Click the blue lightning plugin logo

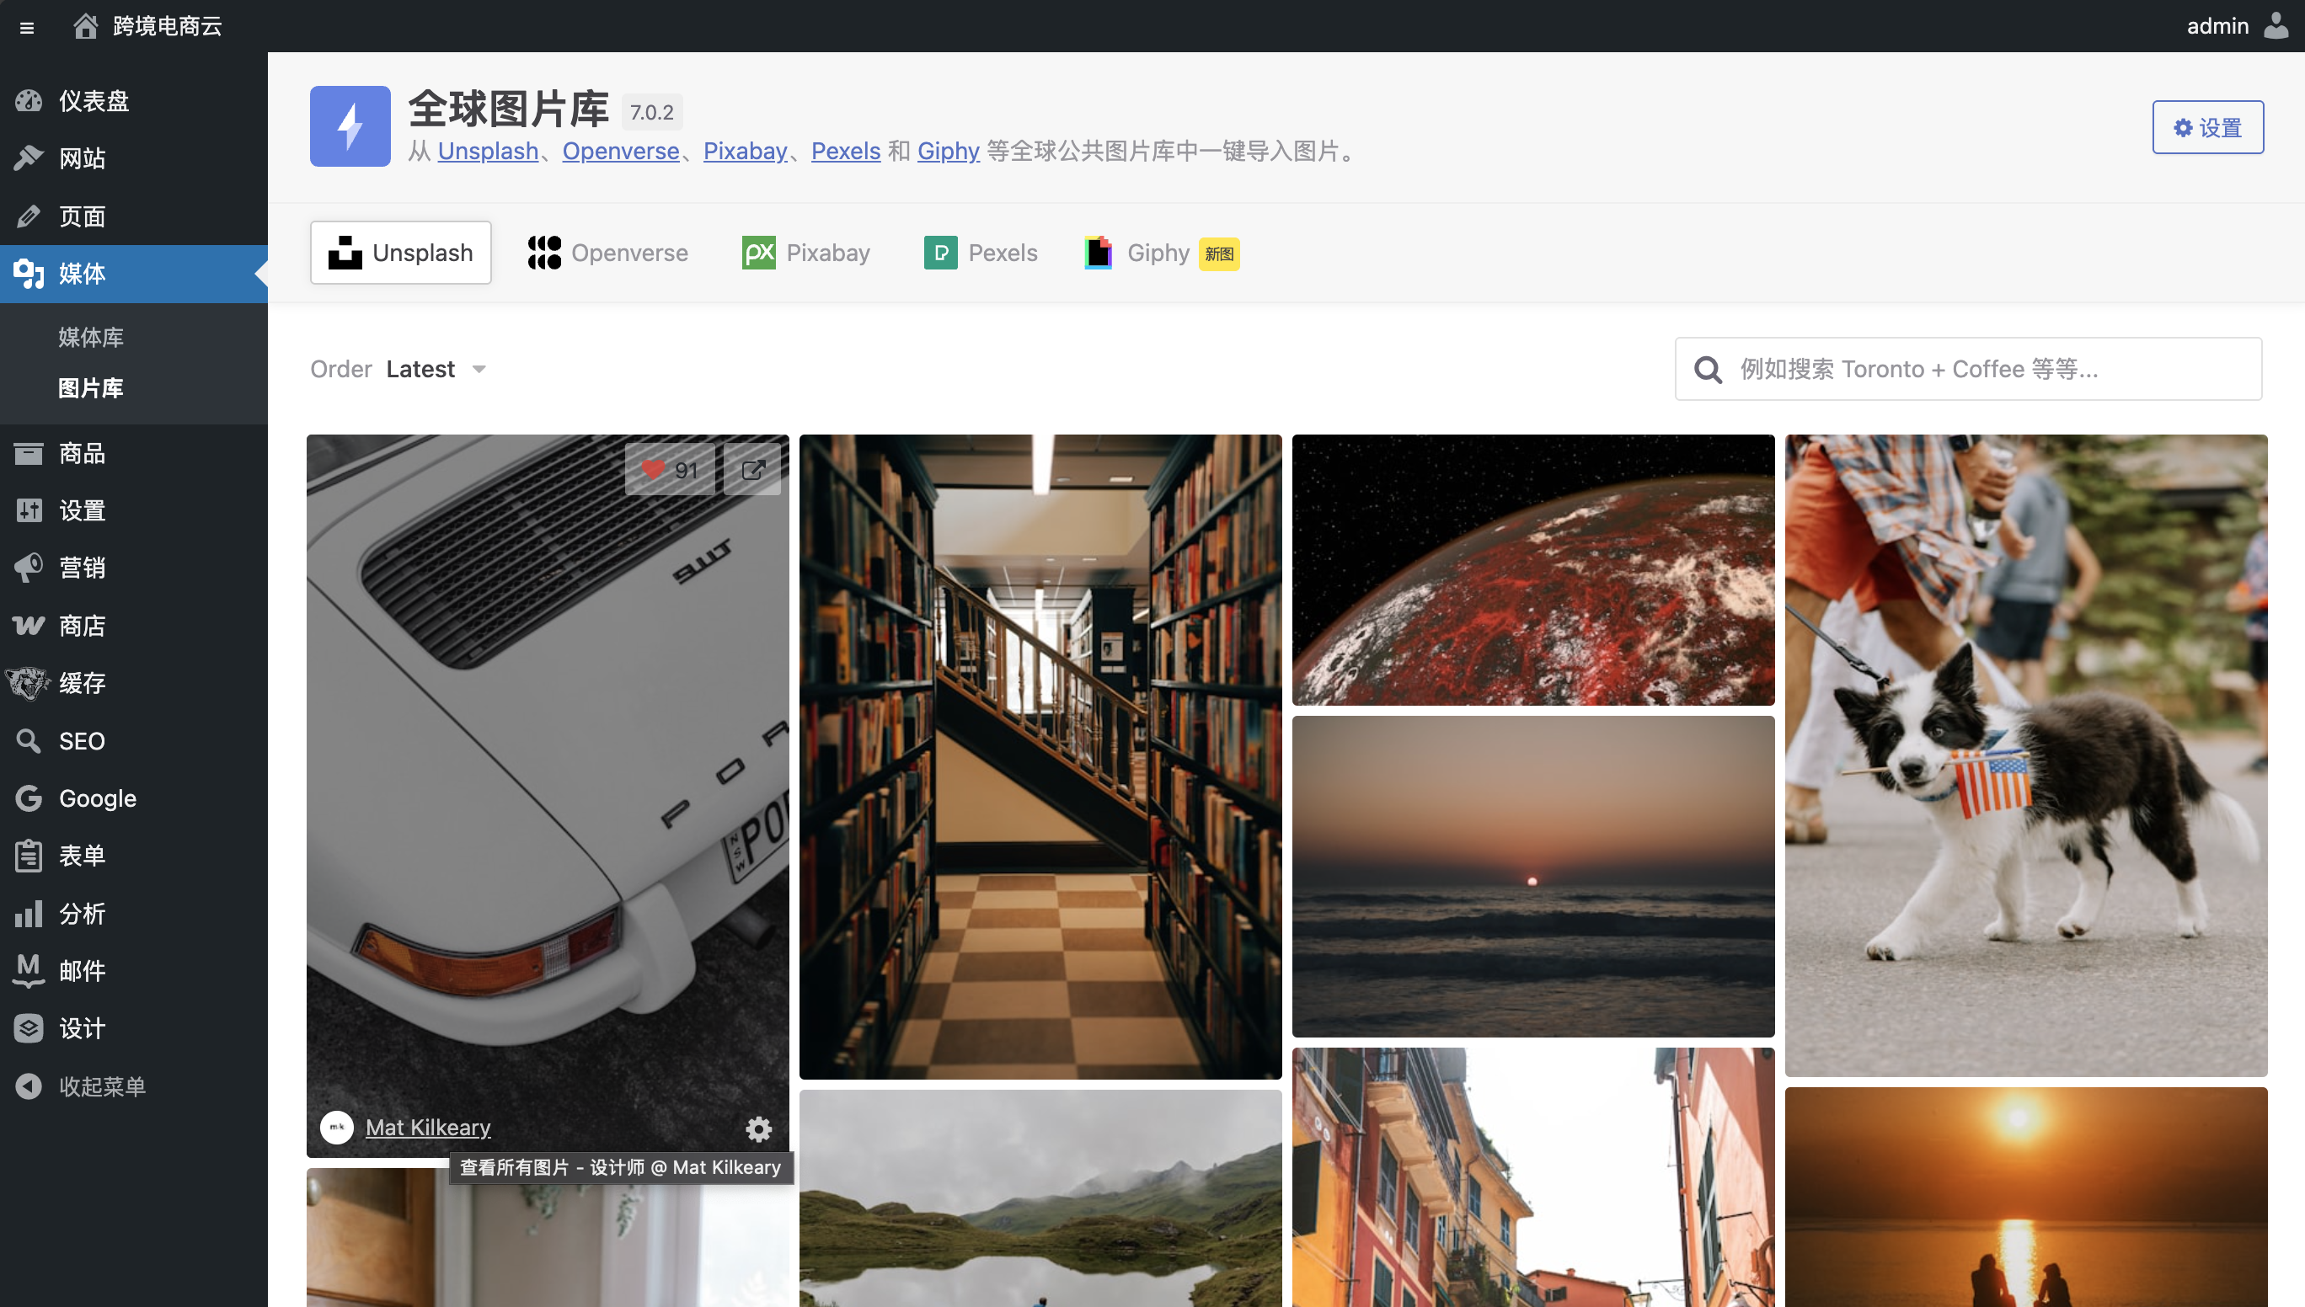(350, 125)
